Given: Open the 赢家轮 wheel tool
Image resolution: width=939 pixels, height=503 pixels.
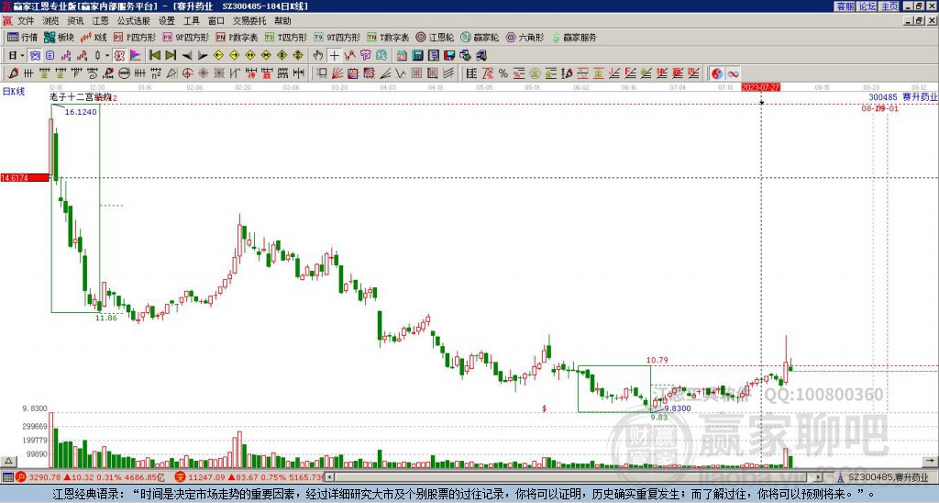Looking at the screenshot, I should (x=481, y=37).
